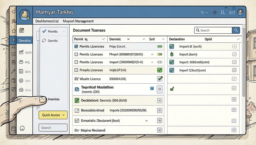Open the Moport Management menu
Screen dimensions: 256x145
[78, 21]
